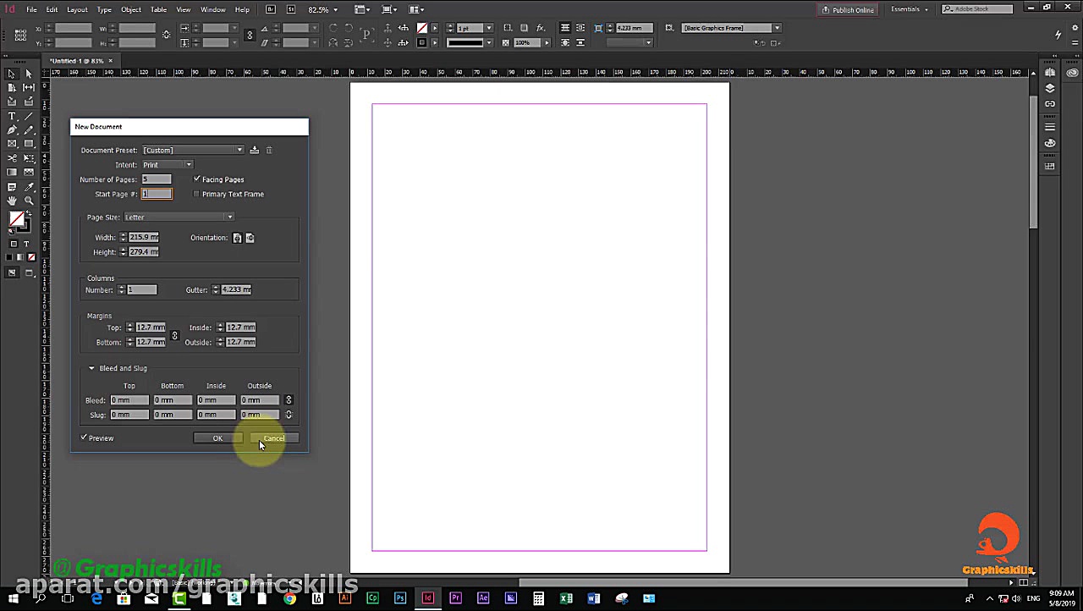This screenshot has width=1083, height=611.
Task: Toggle the Preview checkbox
Action: (84, 438)
